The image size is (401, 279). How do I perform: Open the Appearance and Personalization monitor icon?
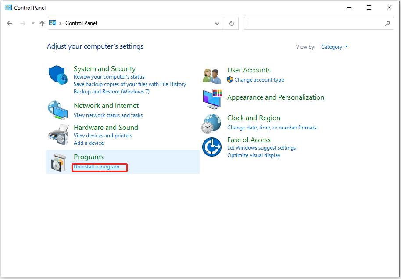[x=212, y=99]
